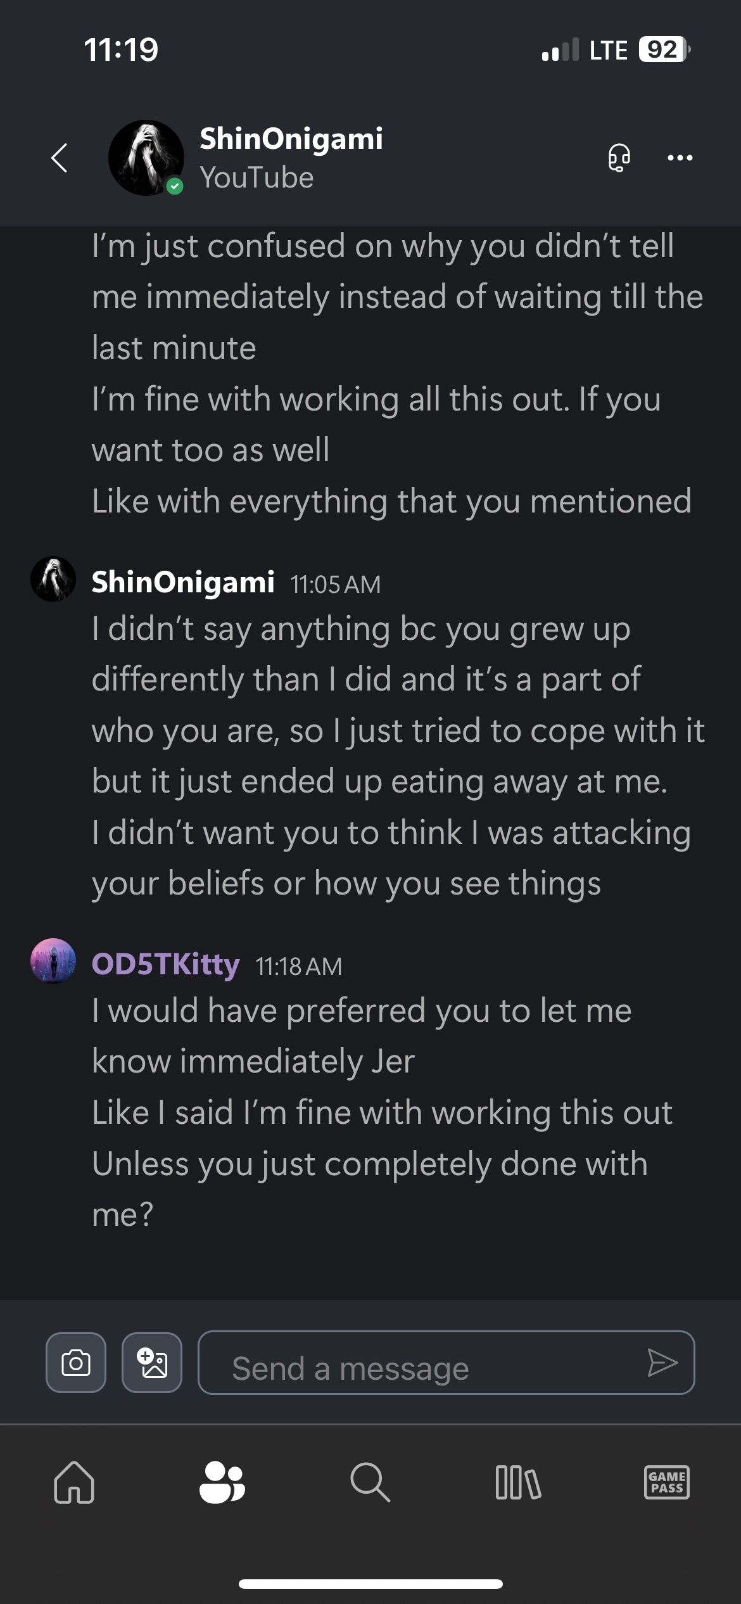Tap the purple OD5TKitty username
Viewport: 741px width, 1604px height.
click(x=165, y=964)
